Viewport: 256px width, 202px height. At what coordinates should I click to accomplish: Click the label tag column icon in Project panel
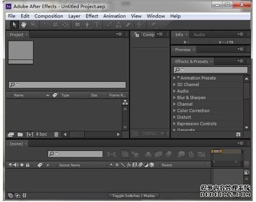point(55,95)
